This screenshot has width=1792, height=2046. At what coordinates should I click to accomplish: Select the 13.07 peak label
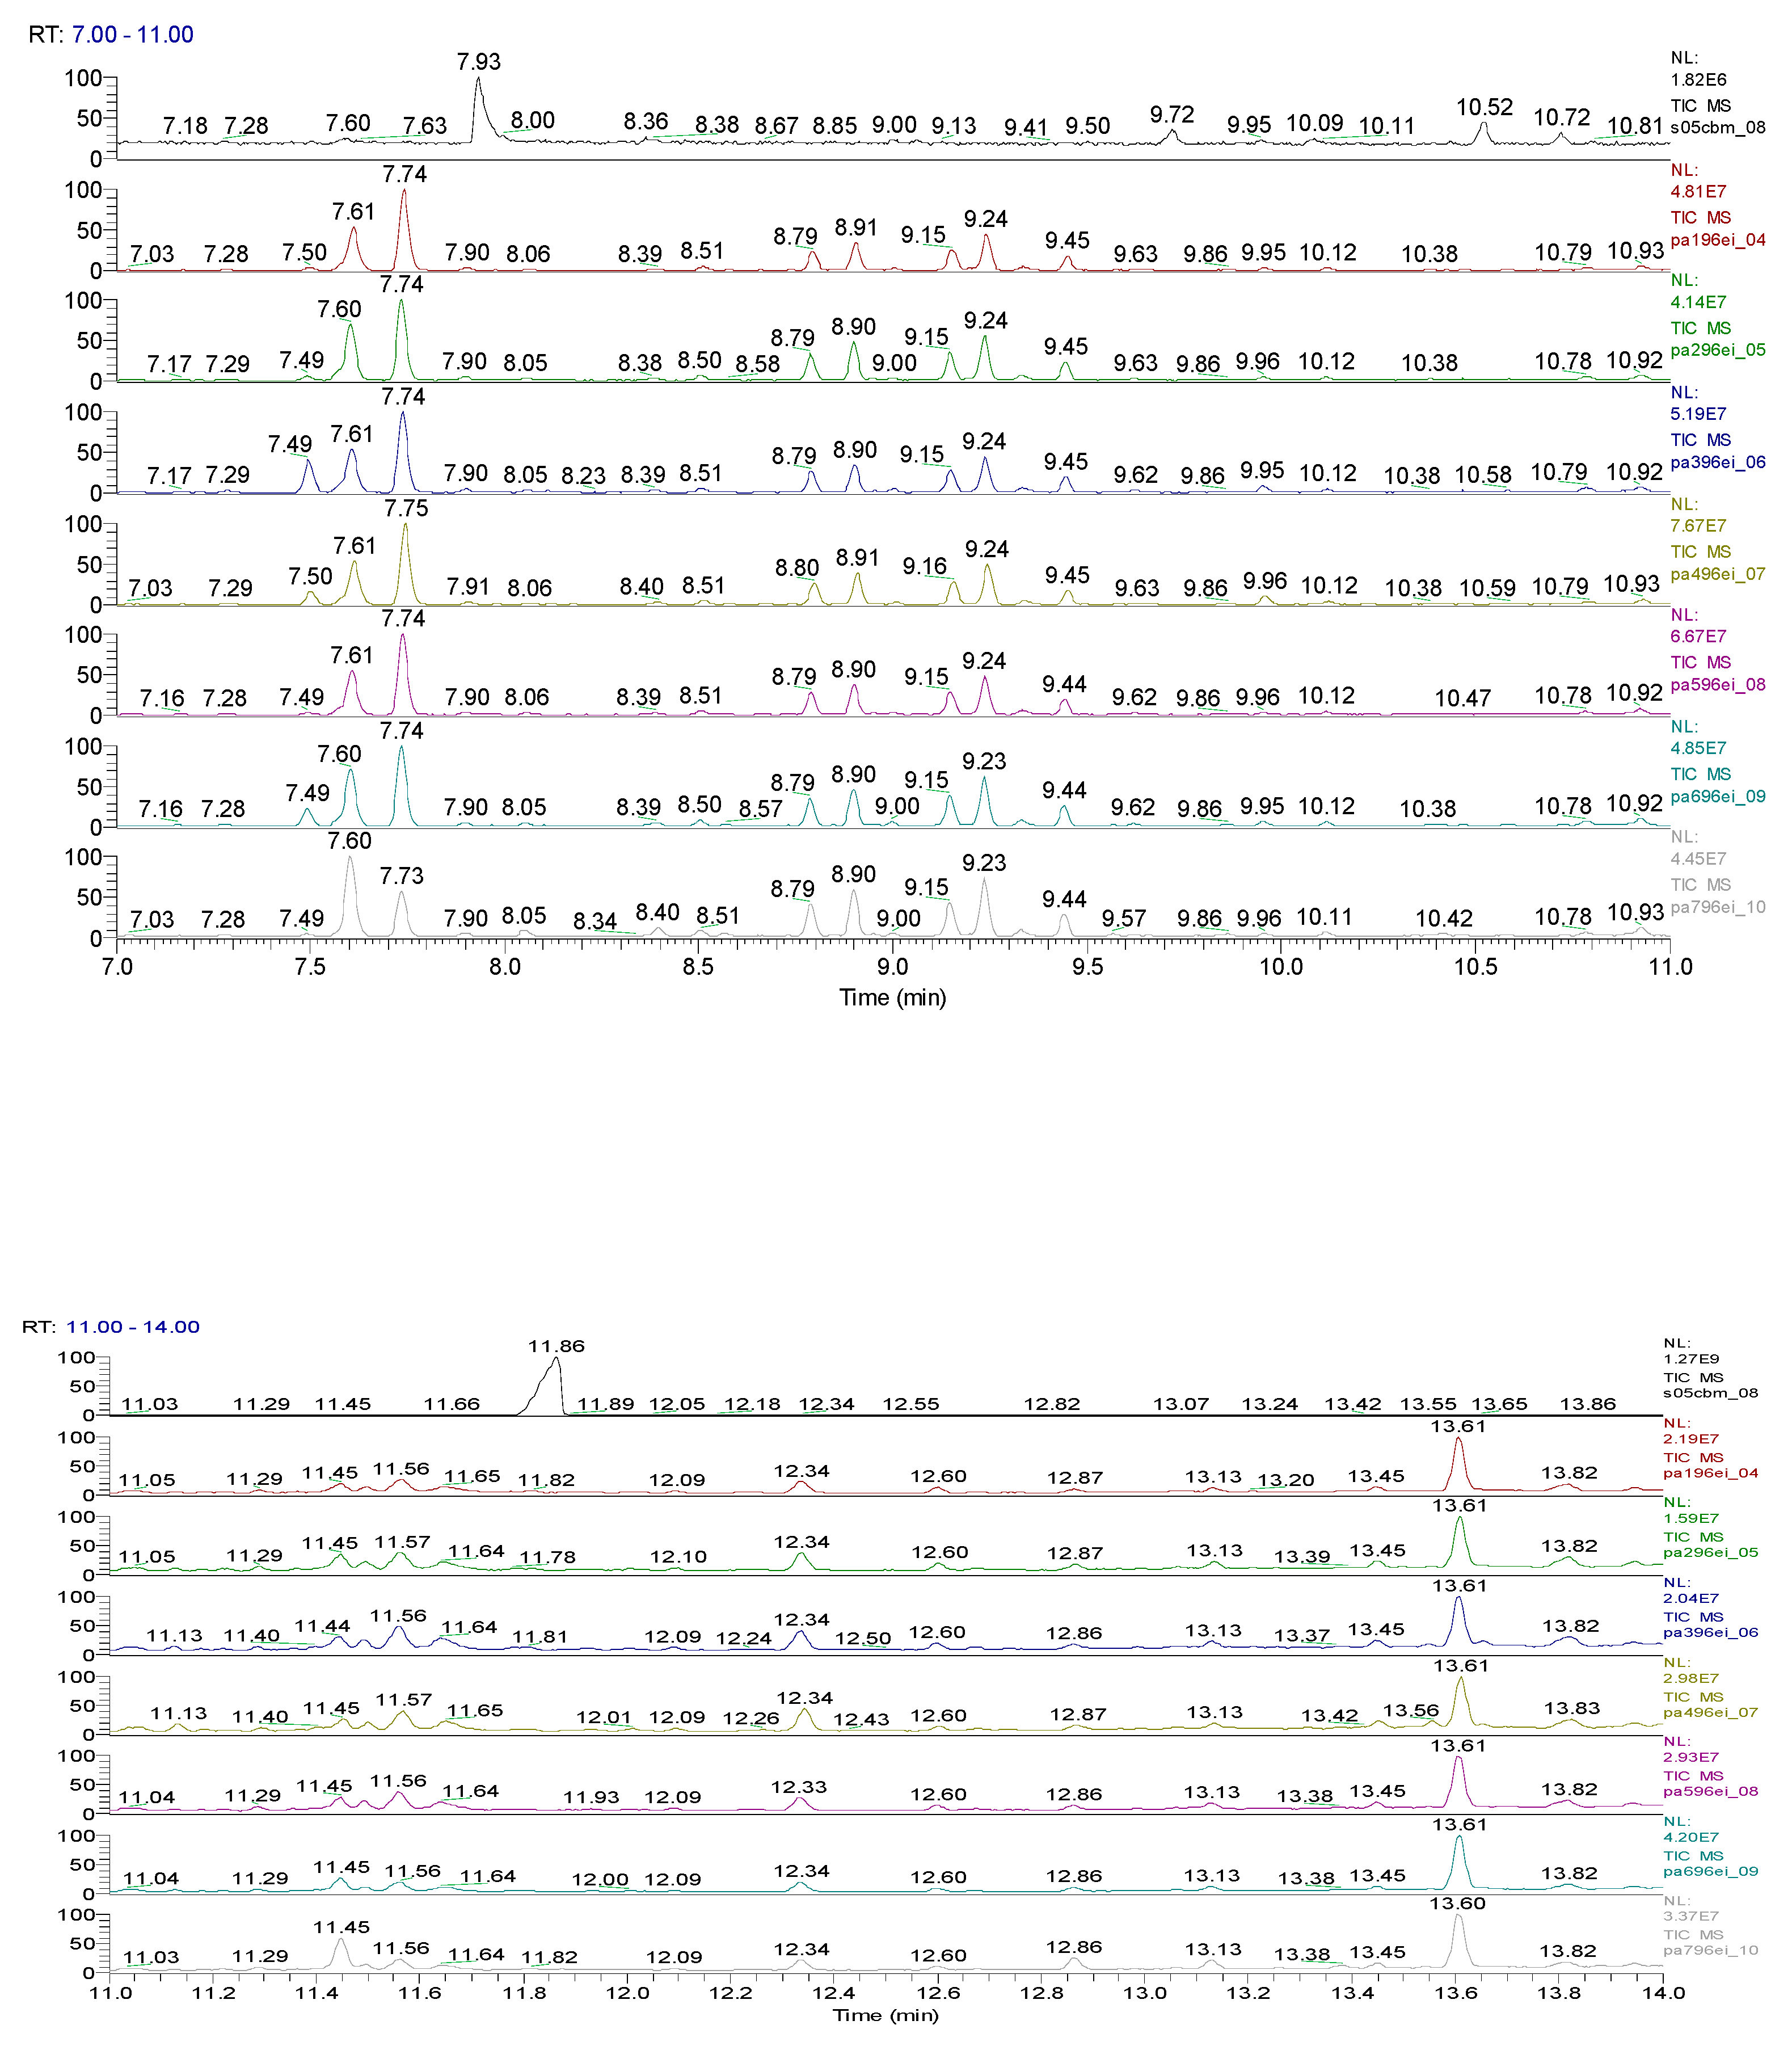tap(1181, 1404)
